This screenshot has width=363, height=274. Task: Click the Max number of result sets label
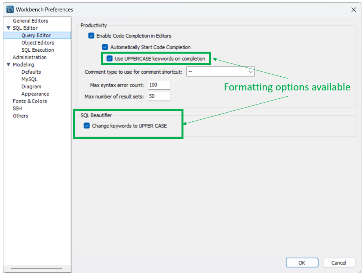tap(114, 96)
